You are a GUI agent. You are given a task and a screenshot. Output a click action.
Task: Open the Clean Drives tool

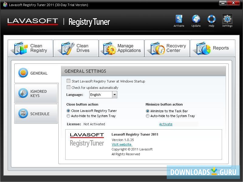pyautogui.click(x=76, y=48)
